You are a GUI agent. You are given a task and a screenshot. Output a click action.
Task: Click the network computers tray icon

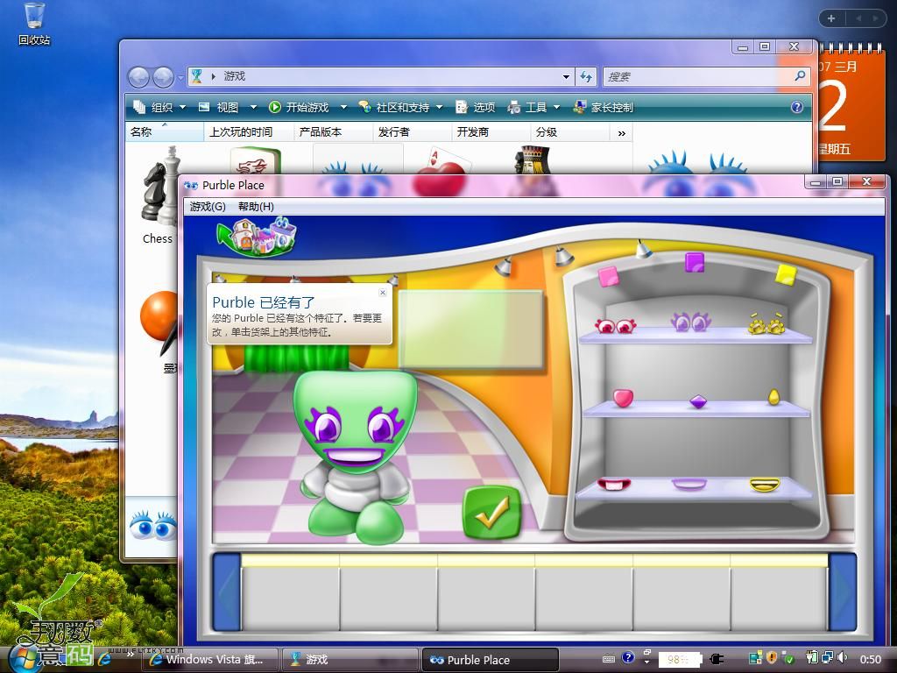click(x=827, y=657)
